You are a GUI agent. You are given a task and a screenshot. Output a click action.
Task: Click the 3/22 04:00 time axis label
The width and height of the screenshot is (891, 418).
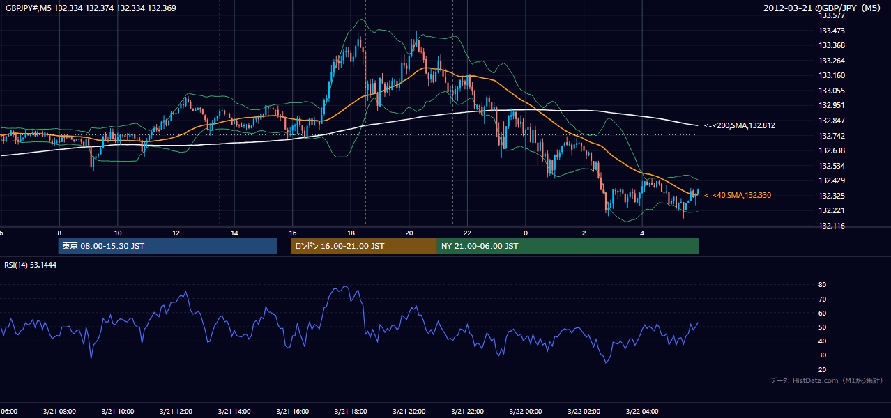[642, 412]
